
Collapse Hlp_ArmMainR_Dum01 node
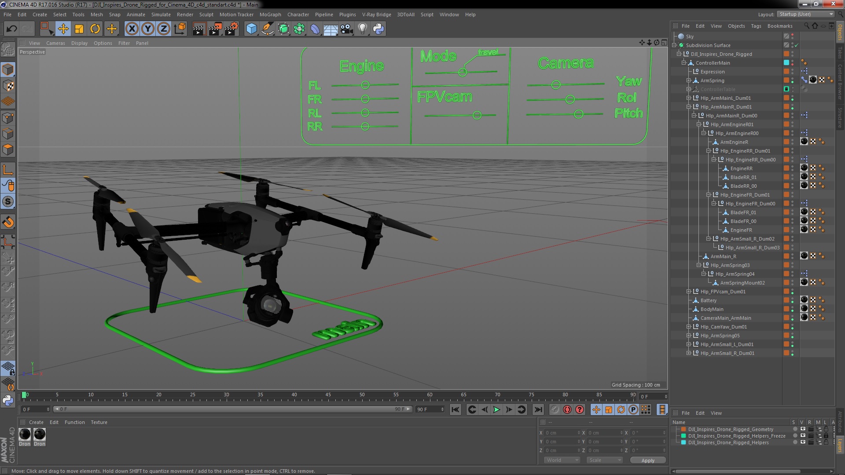689,107
